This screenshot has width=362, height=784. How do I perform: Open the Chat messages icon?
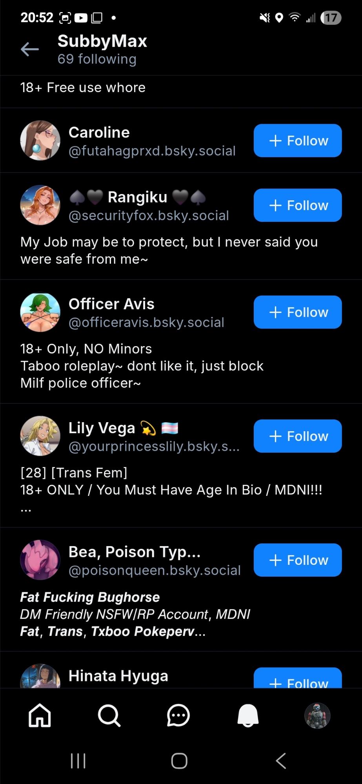(x=178, y=715)
